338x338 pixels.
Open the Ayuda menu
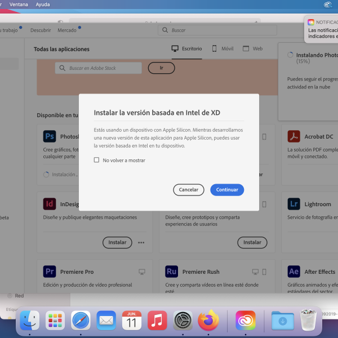pos(43,5)
